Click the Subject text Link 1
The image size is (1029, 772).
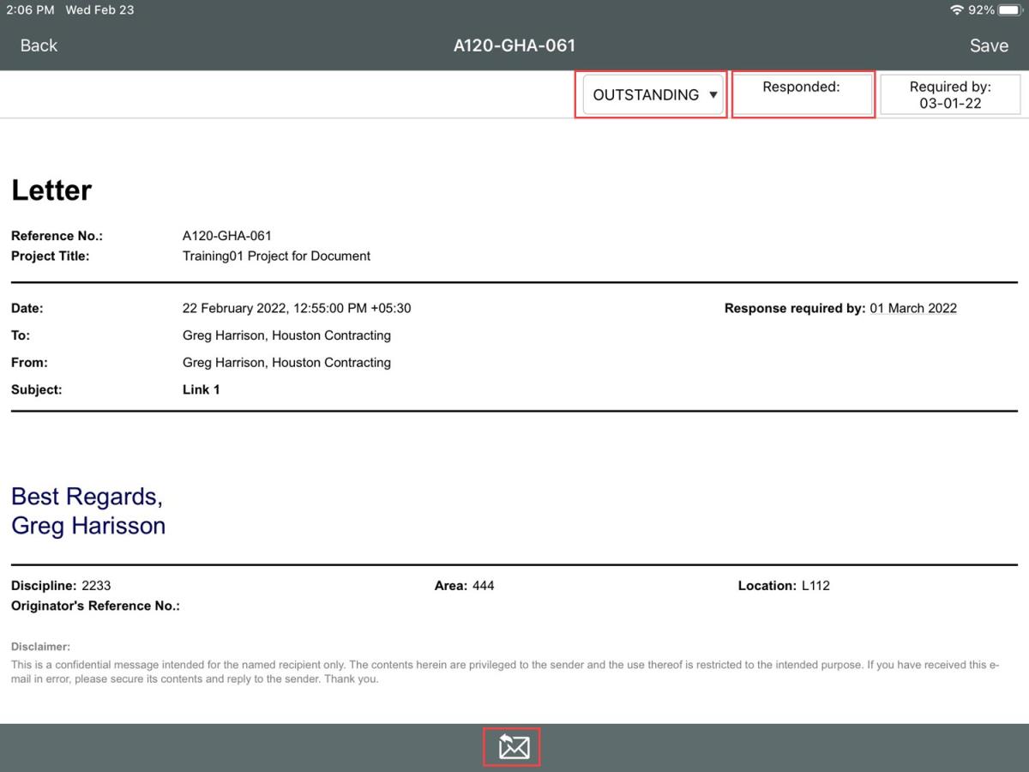click(x=202, y=389)
